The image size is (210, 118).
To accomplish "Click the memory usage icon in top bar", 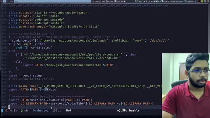I will [x=116, y=1].
